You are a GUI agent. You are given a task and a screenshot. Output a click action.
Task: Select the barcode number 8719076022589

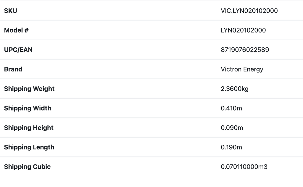pyautogui.click(x=245, y=50)
